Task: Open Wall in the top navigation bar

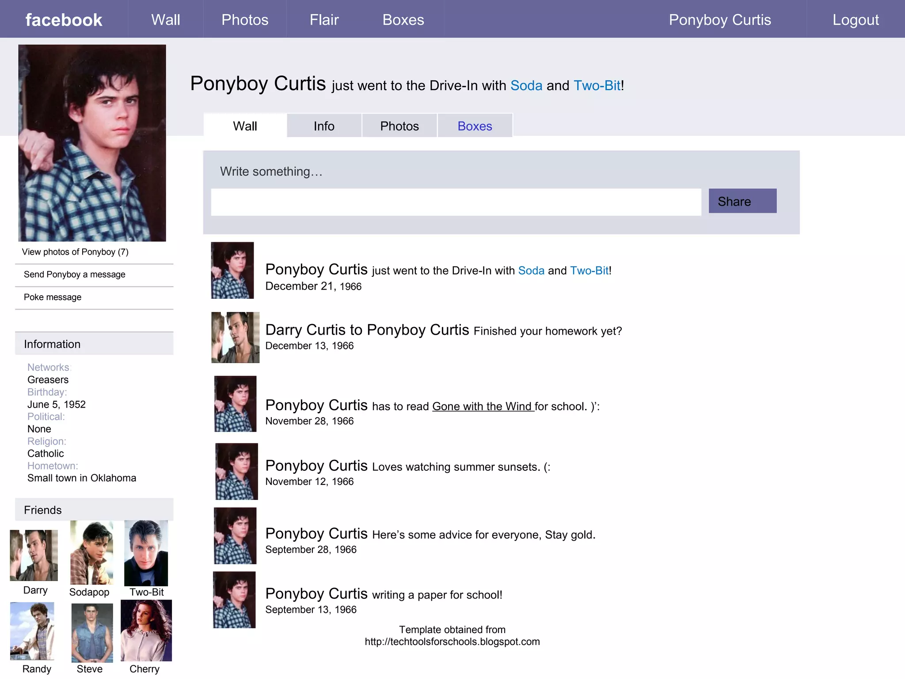Action: 165,20
